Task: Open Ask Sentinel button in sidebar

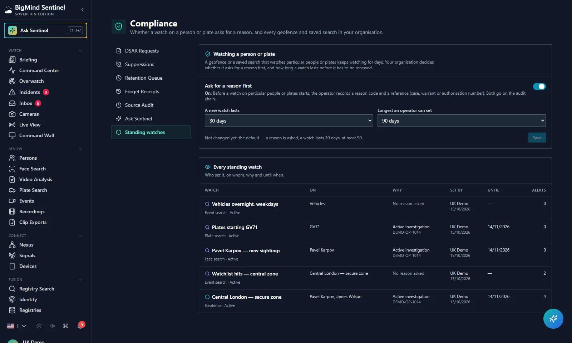Action: point(45,30)
